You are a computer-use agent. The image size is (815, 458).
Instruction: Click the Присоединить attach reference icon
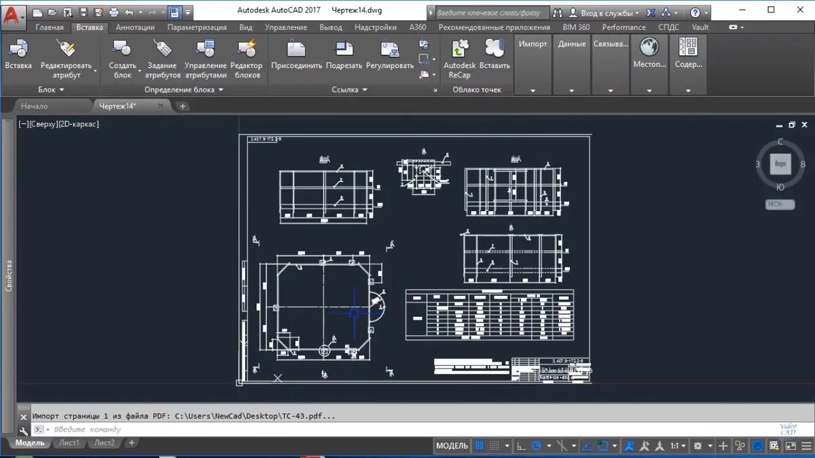point(297,50)
